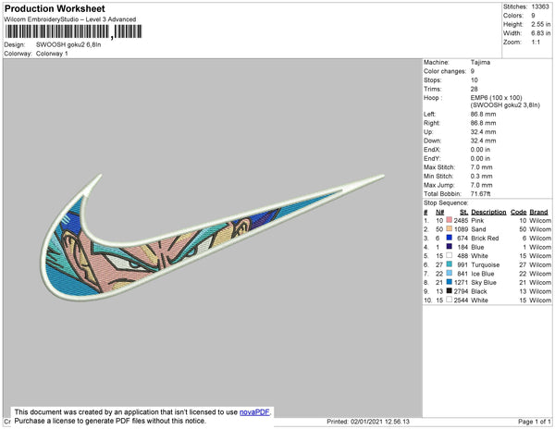The height and width of the screenshot is (429, 555).
Task: Click the 'Total Bobbin:' value '71.67ft'
Action: (x=480, y=194)
